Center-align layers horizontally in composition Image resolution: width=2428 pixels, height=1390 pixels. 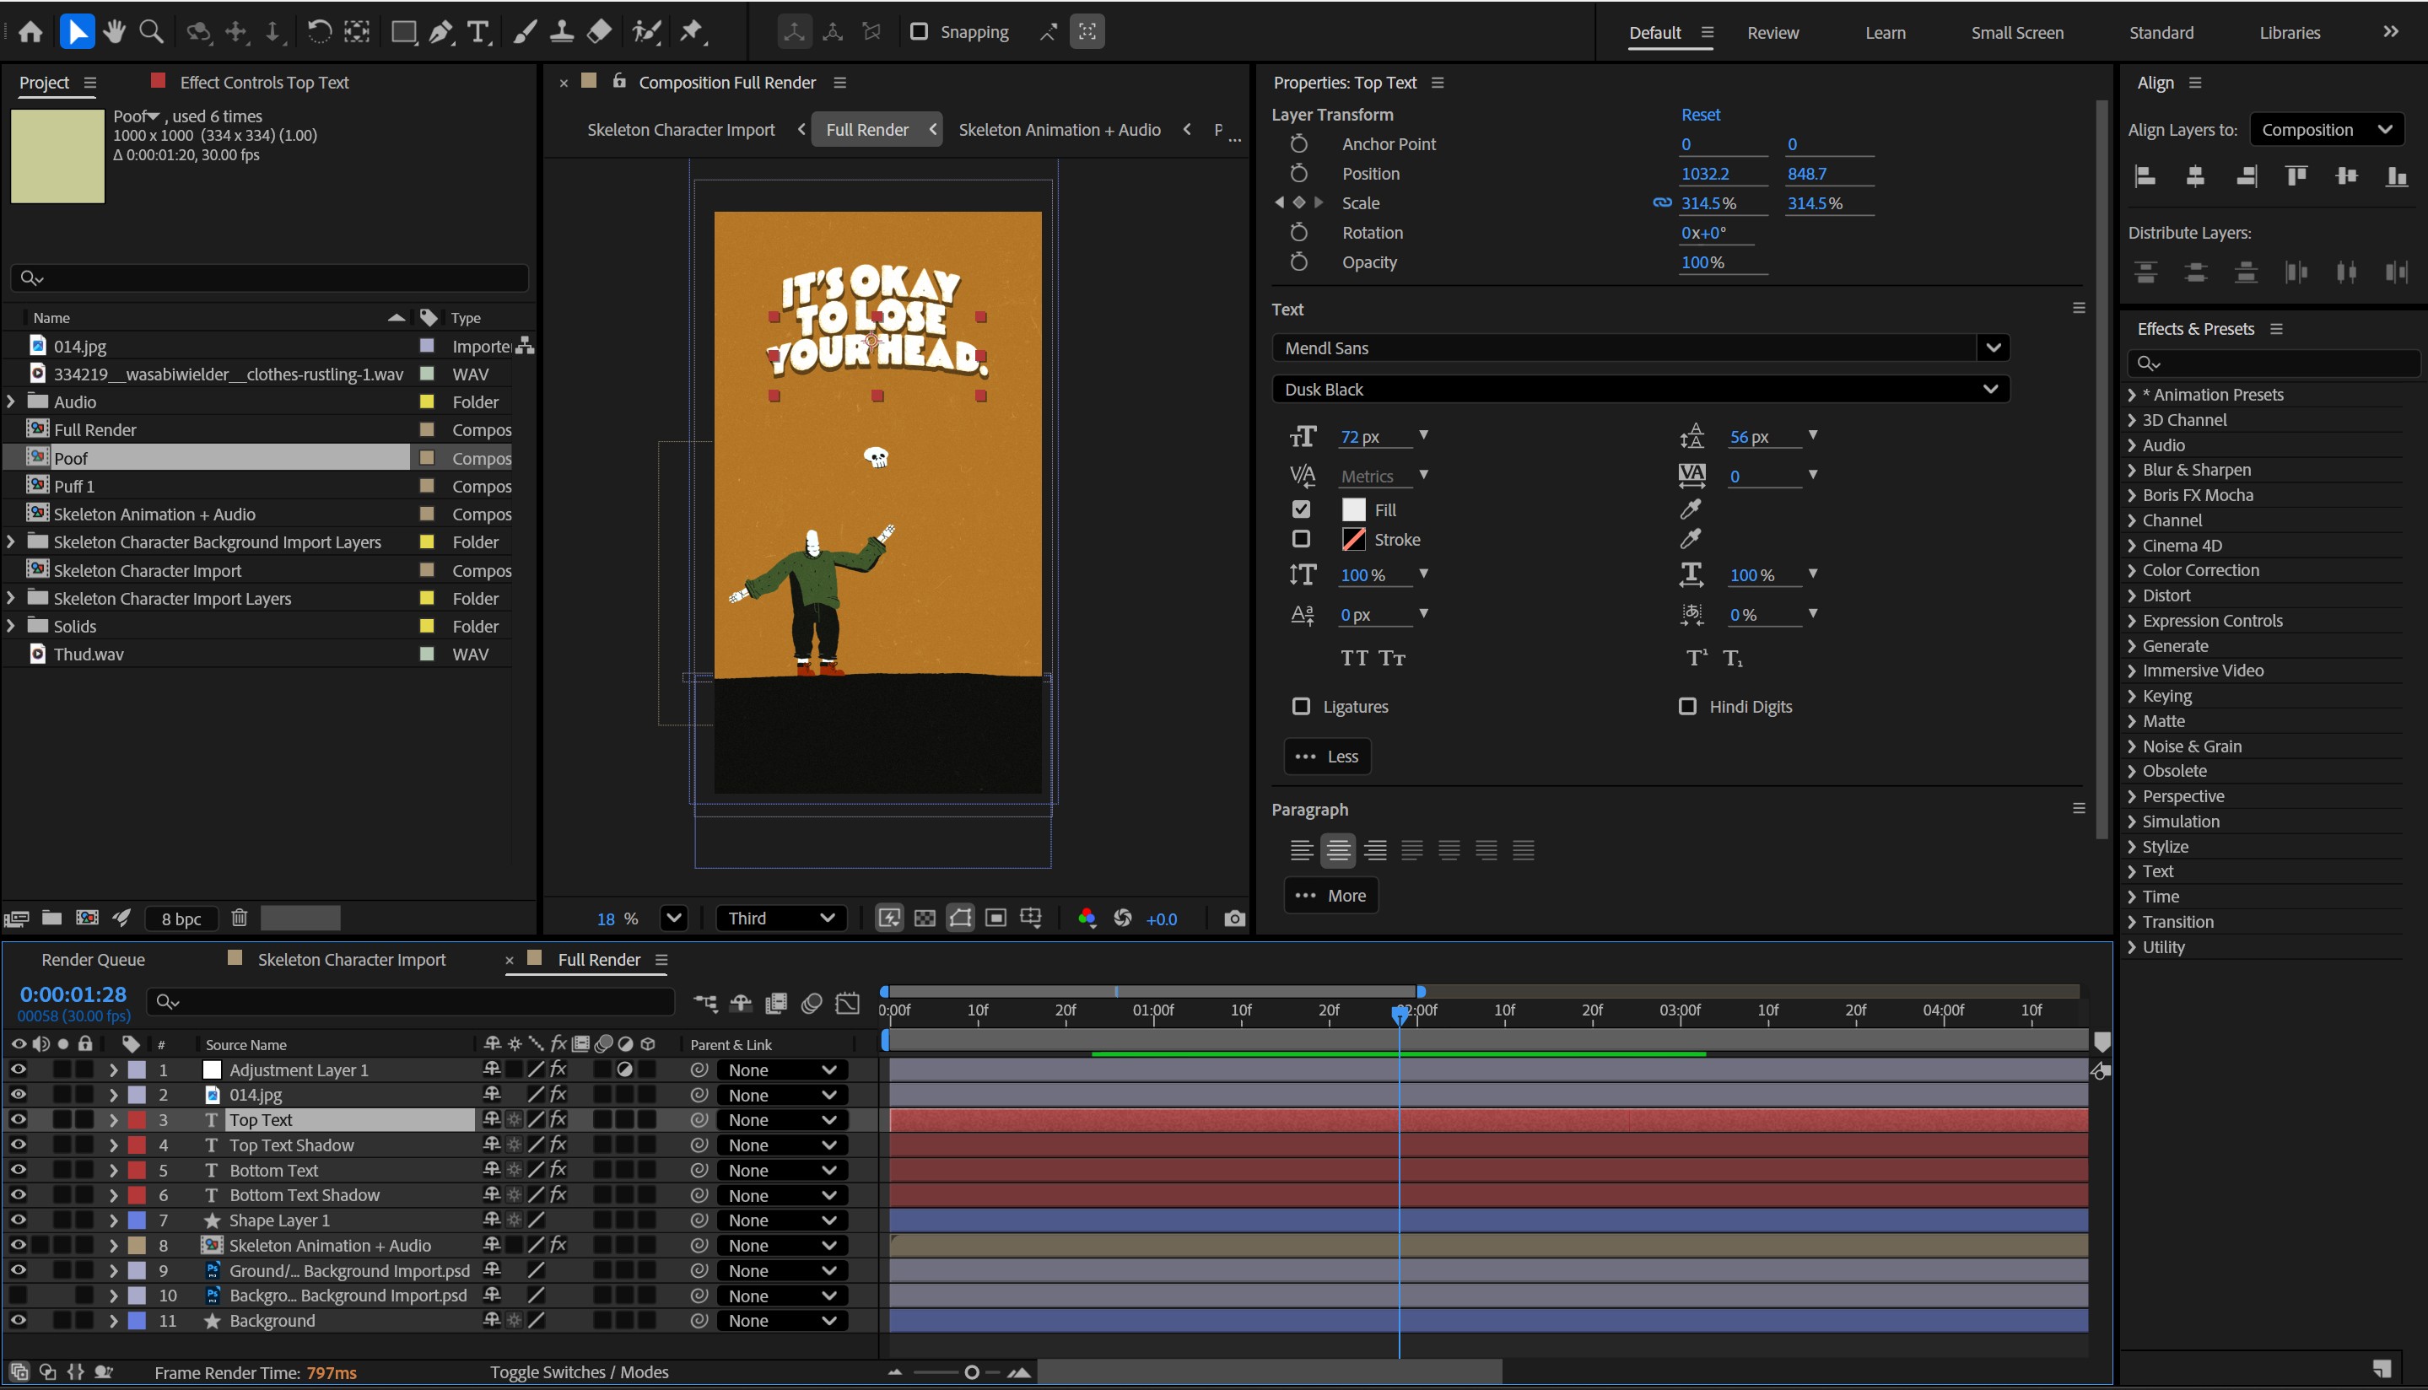pyautogui.click(x=2195, y=175)
